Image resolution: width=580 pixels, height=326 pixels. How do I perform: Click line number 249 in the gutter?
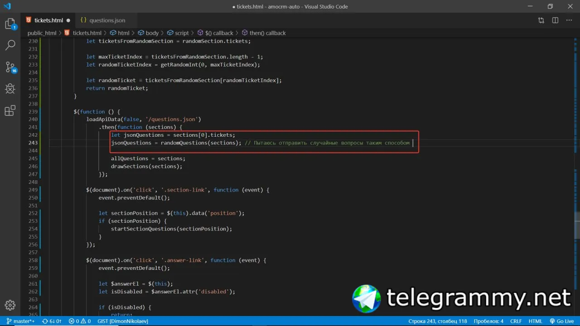tap(33, 190)
